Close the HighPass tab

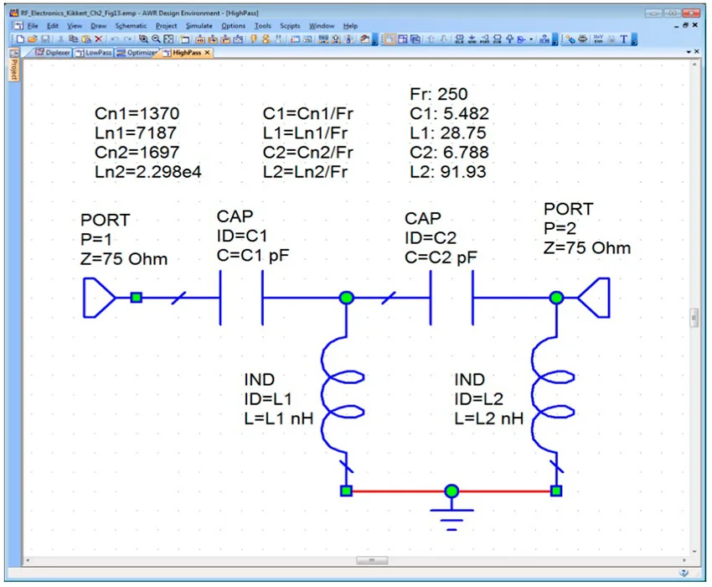coord(207,53)
